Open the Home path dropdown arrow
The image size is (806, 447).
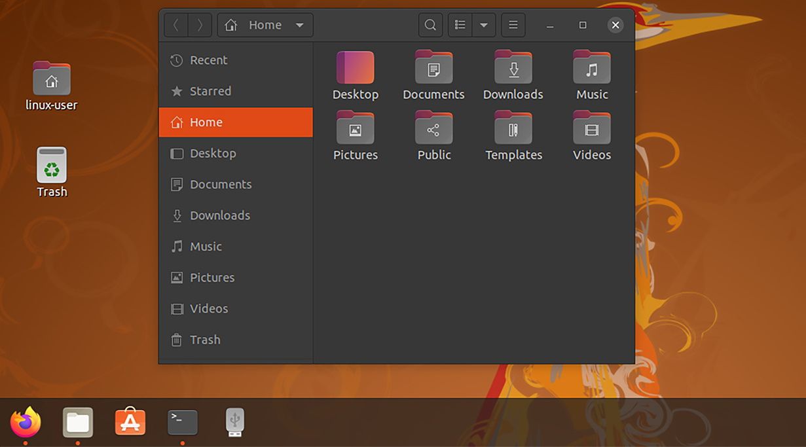(300, 24)
